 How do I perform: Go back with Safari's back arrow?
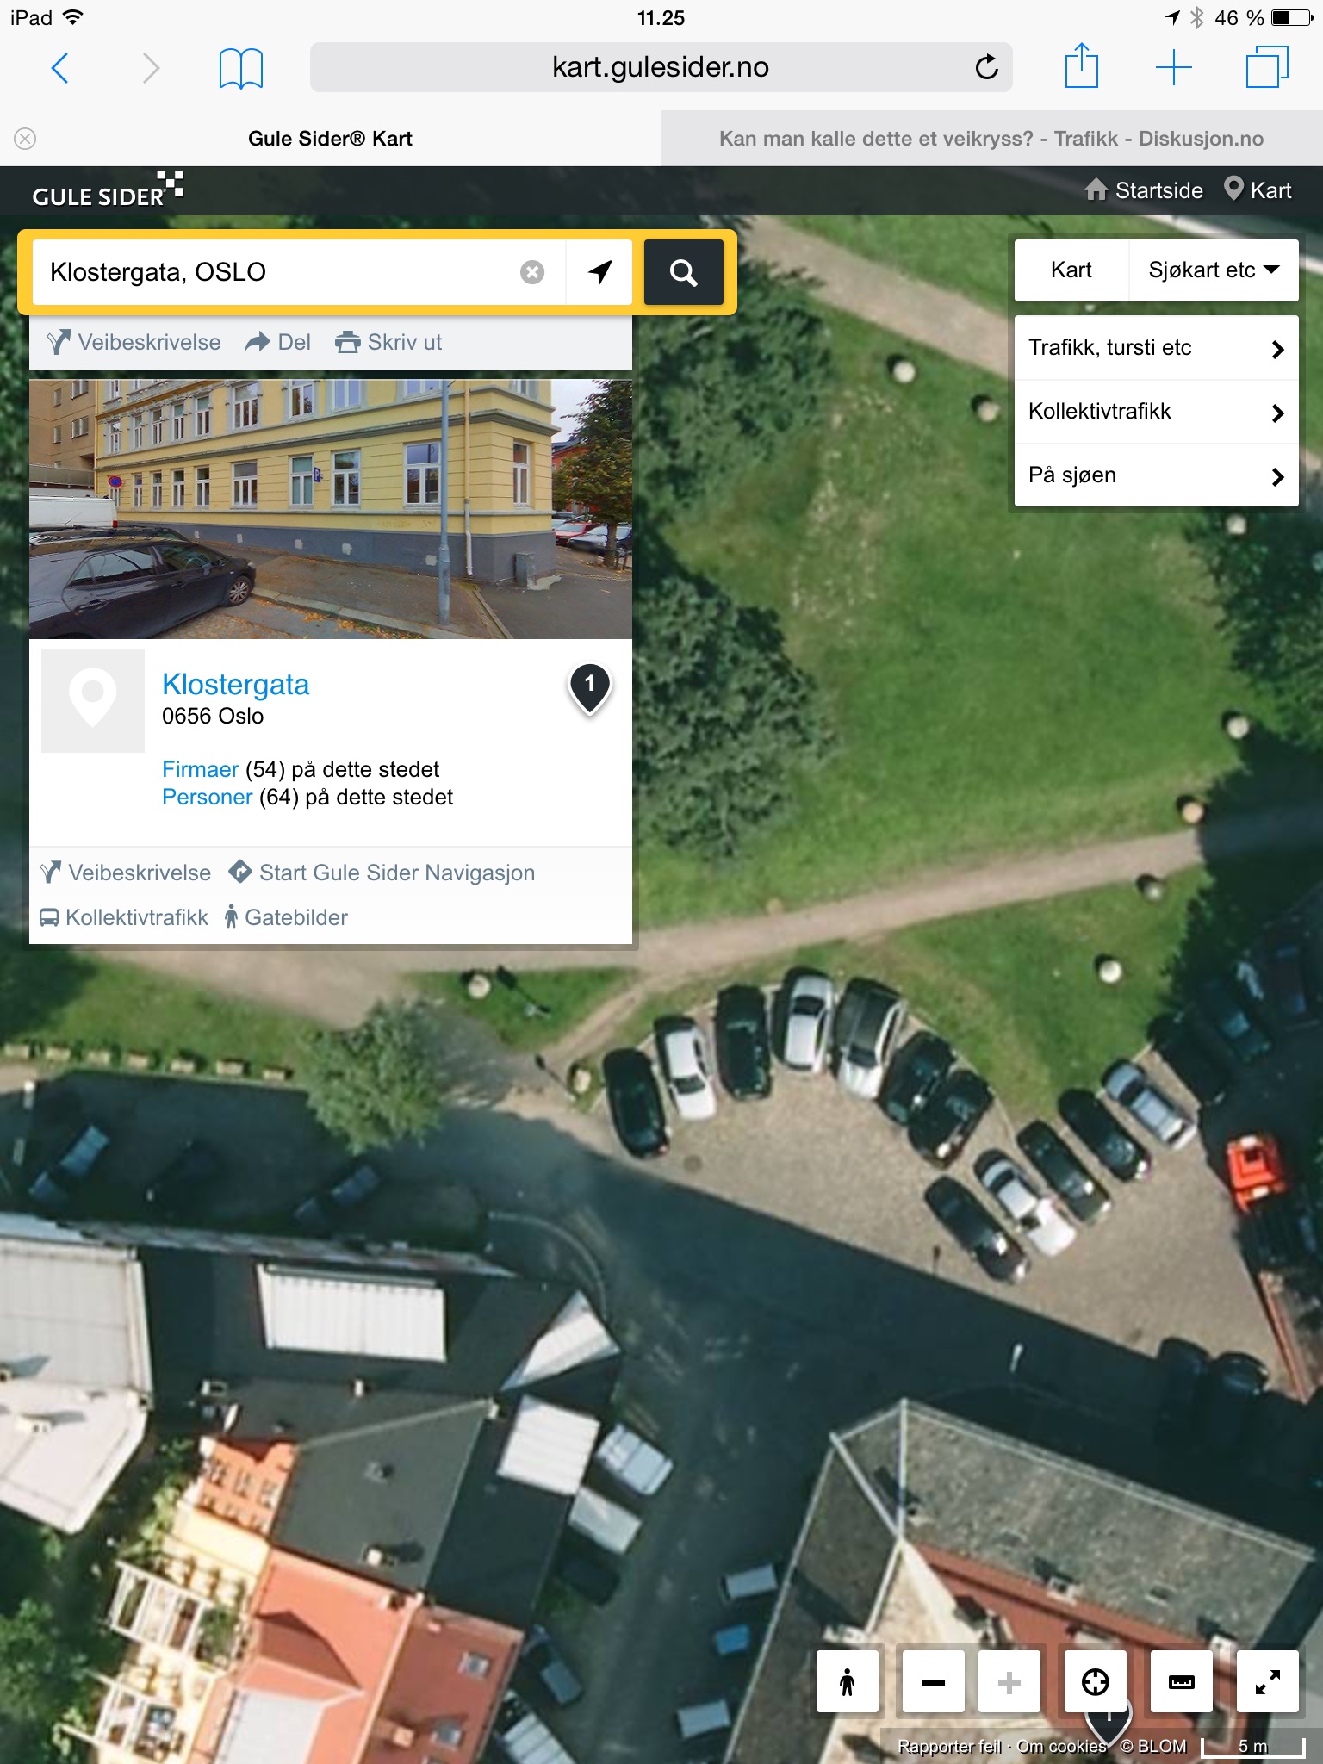[59, 68]
